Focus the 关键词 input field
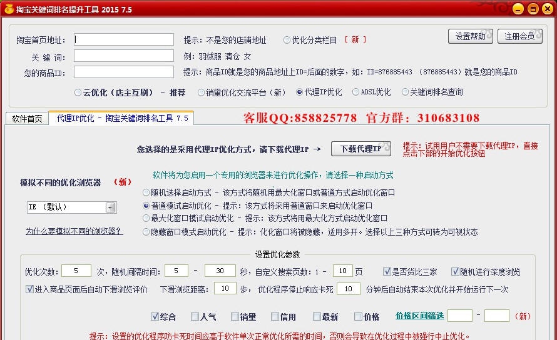This screenshot has height=340, width=557. click(124, 56)
